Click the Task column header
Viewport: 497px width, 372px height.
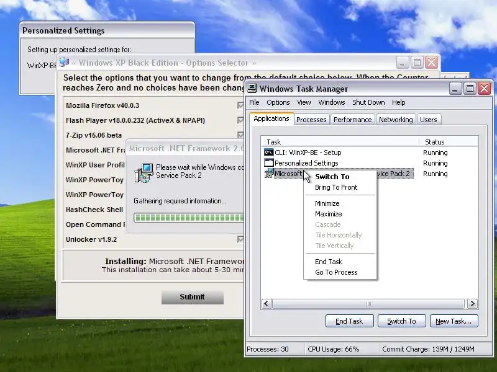pos(340,142)
